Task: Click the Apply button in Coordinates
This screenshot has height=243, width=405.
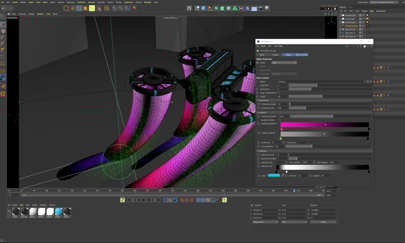Action: [x=323, y=222]
